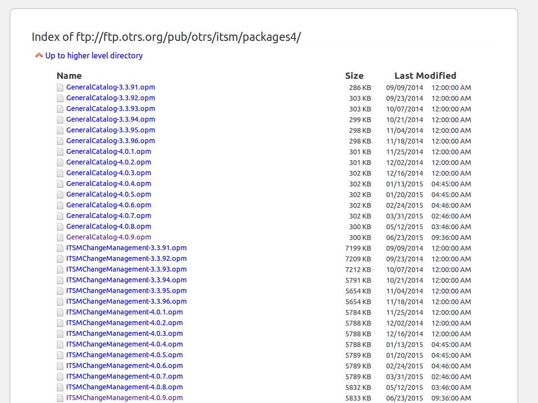Open GeneralCatalog-4.0.5.opm link
This screenshot has height=403, width=538.
(109, 194)
